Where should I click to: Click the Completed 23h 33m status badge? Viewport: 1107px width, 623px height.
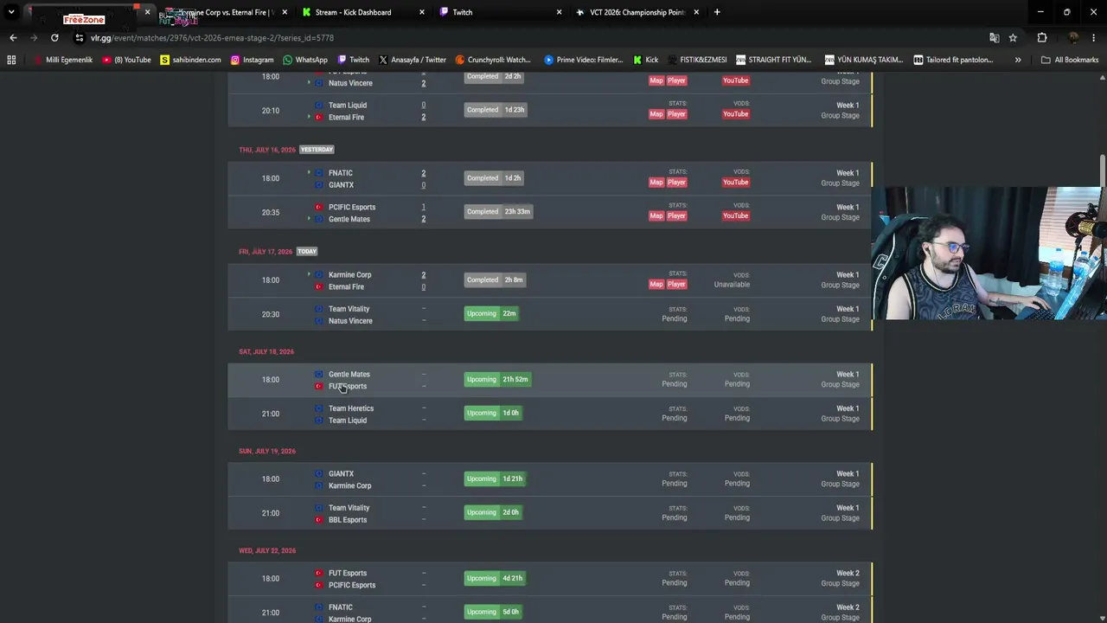coord(498,211)
